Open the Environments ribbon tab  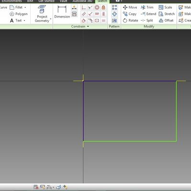pos(11,1)
